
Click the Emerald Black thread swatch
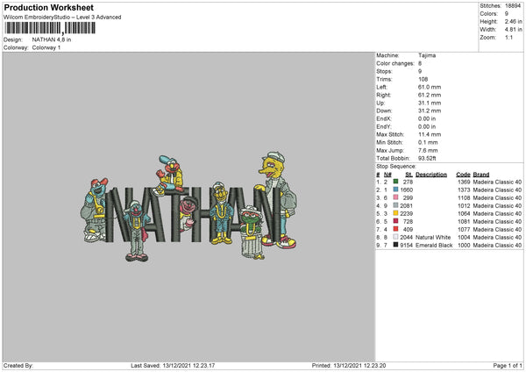tap(396, 245)
